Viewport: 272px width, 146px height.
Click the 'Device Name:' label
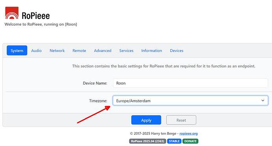tap(95, 83)
